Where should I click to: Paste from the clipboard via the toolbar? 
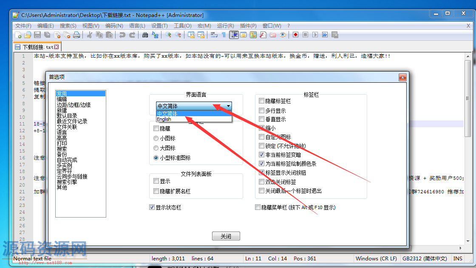(x=109, y=35)
